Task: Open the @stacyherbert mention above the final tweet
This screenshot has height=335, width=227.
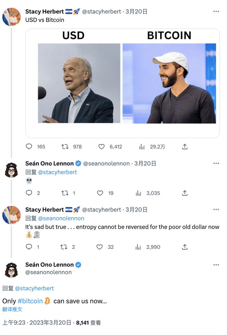Action: [x=34, y=288]
